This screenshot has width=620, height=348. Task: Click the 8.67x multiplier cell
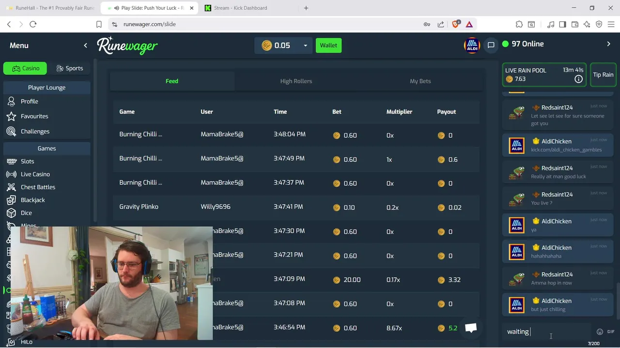394,328
